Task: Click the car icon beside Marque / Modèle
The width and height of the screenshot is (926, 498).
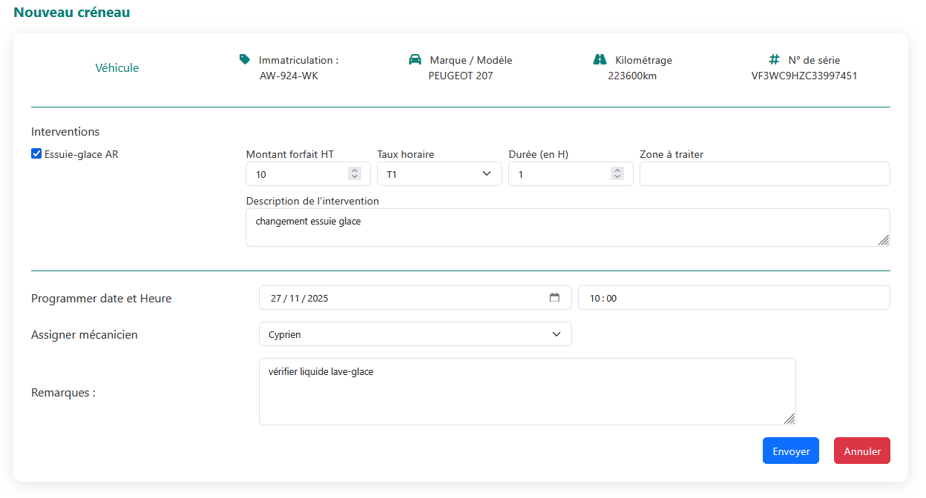Action: 416,59
